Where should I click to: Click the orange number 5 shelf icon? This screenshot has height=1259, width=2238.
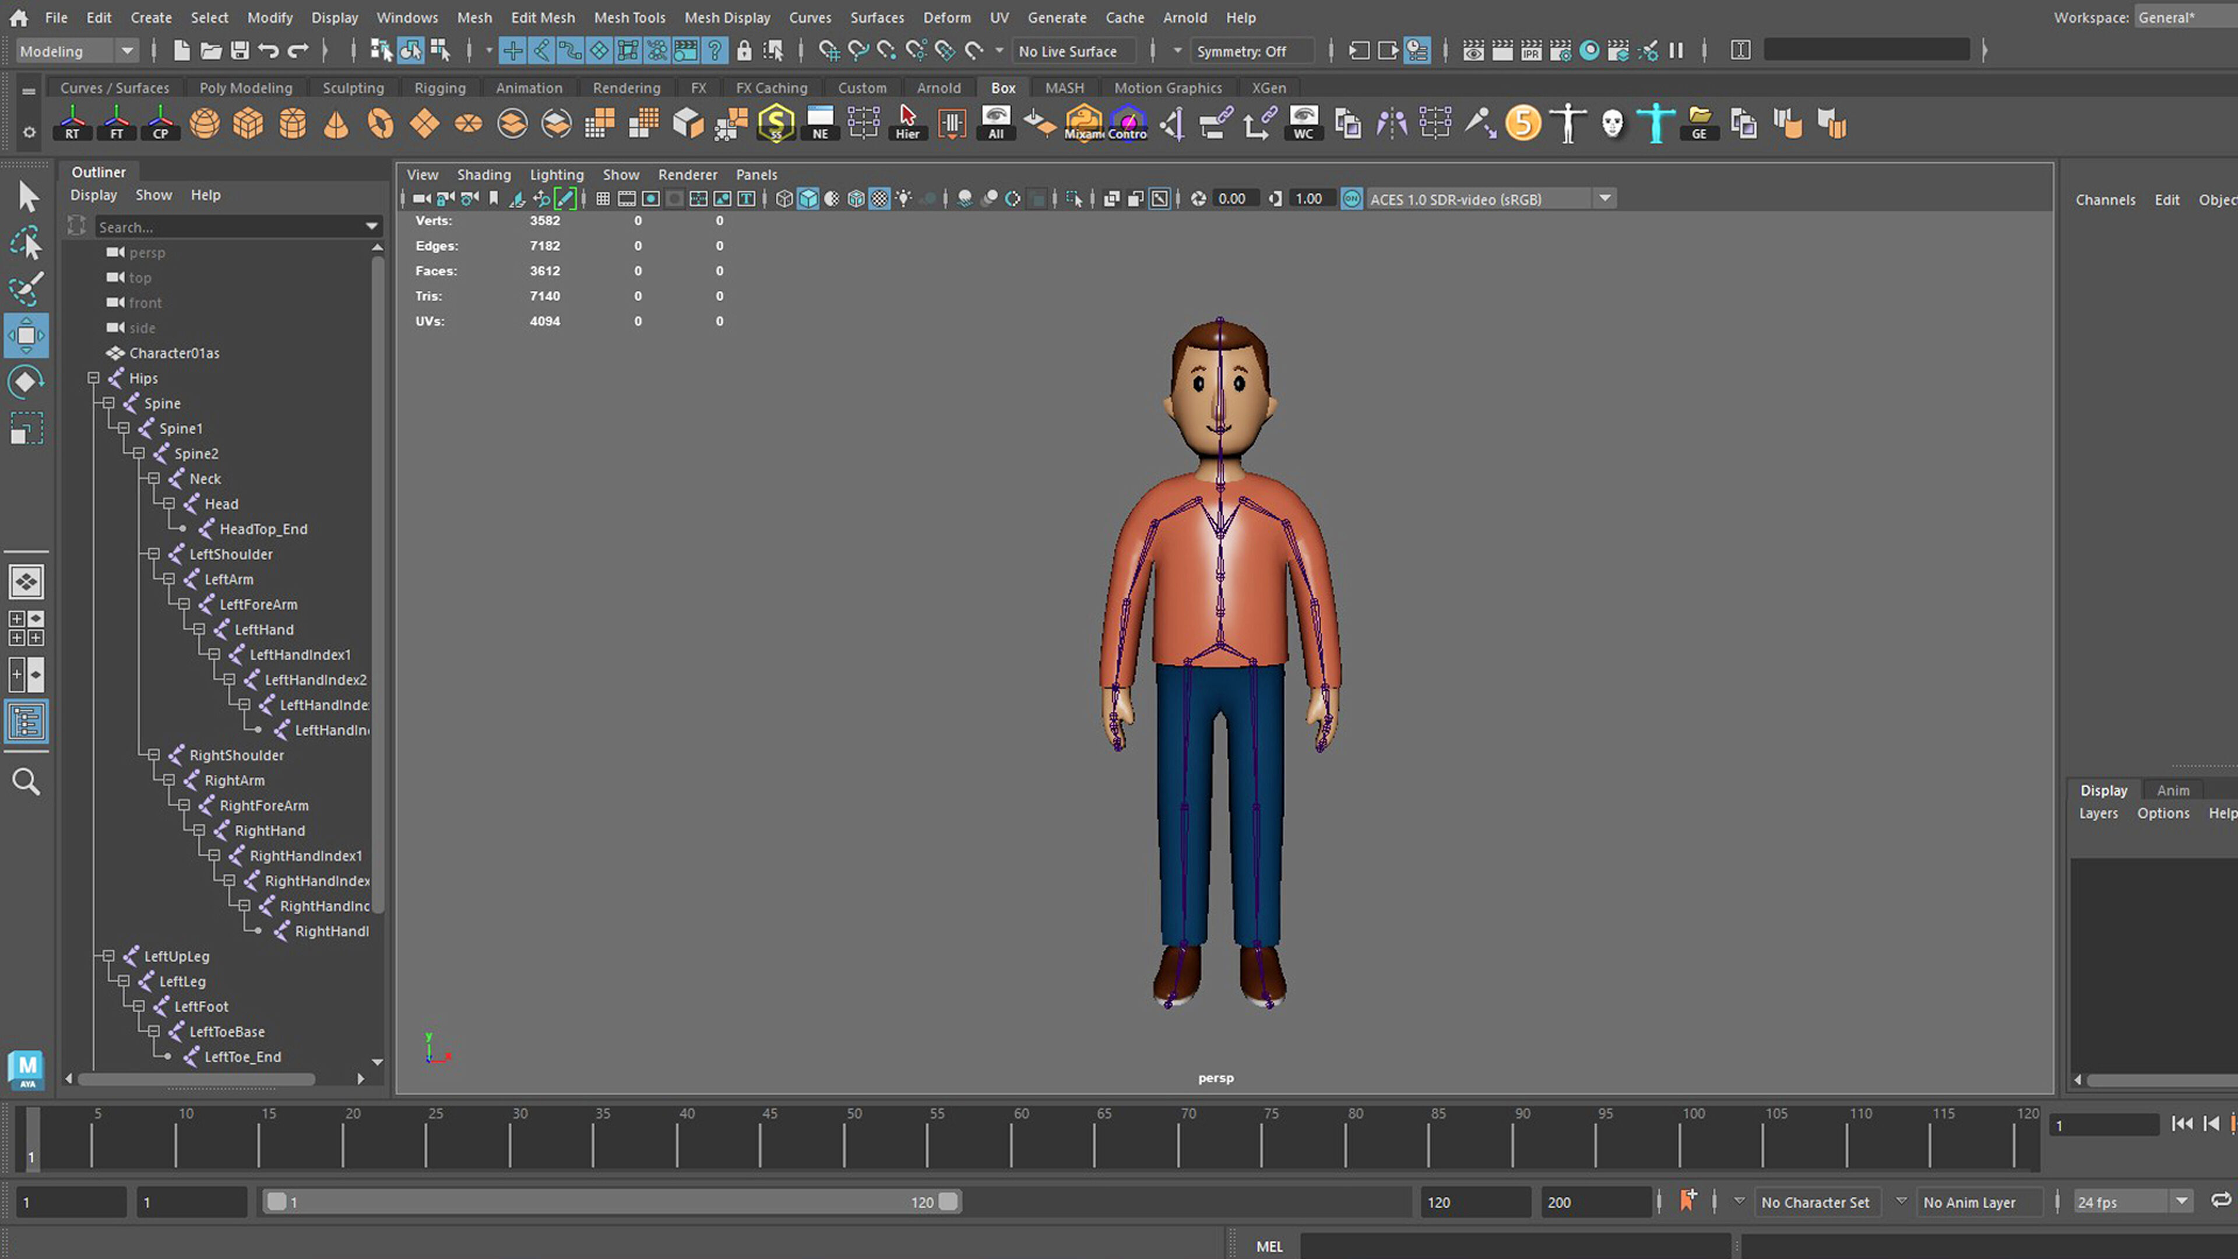point(1523,124)
